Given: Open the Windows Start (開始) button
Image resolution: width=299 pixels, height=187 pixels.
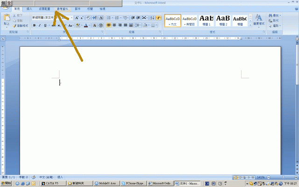Looking at the screenshot, I should (x=6, y=183).
